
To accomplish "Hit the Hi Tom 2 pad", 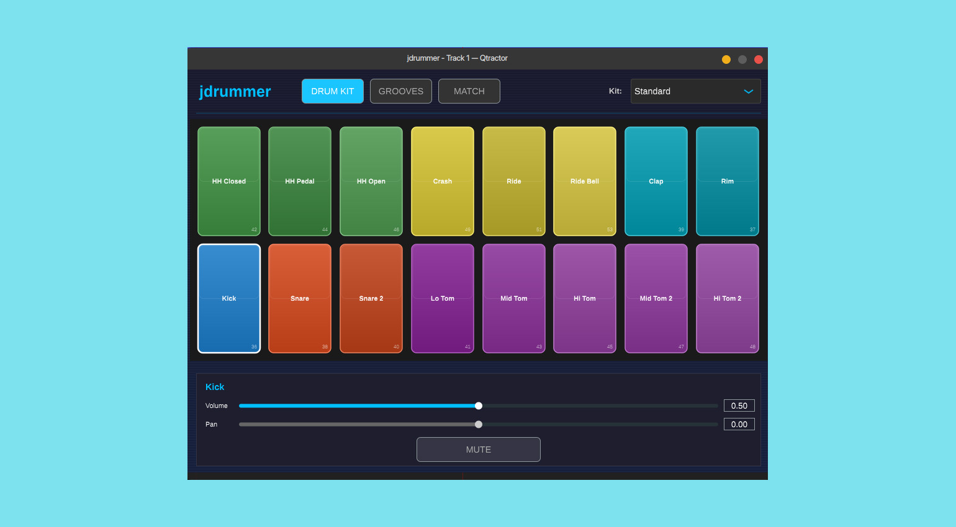I will click(x=728, y=298).
